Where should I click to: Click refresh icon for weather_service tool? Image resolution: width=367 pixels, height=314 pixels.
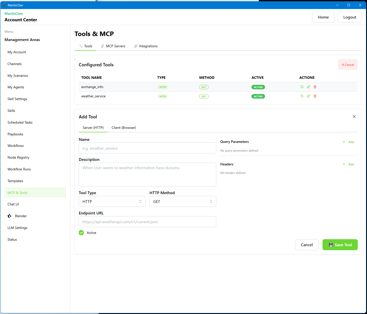click(x=302, y=96)
